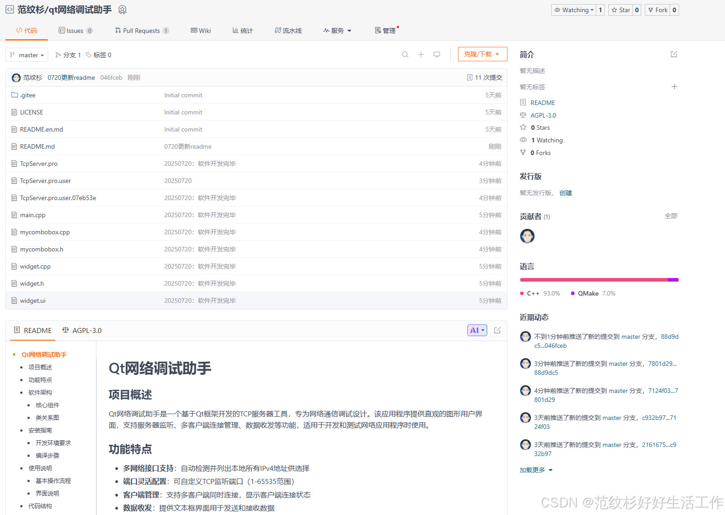Click the code icon beside repository name
This screenshot has width=725, height=515.
10,9
